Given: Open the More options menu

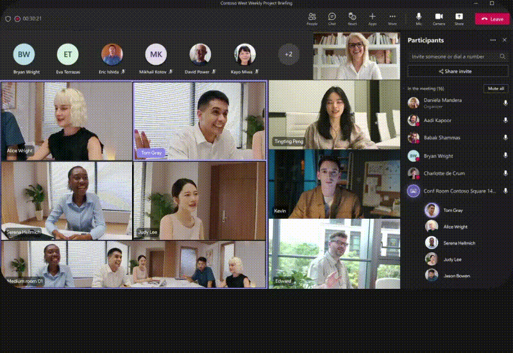Looking at the screenshot, I should [392, 16].
